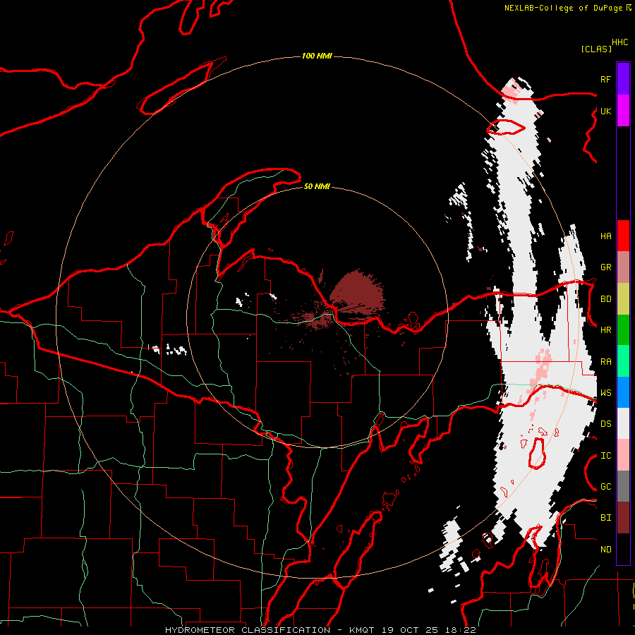Click the RF purple legend swatch
The width and height of the screenshot is (635, 635).
click(623, 78)
